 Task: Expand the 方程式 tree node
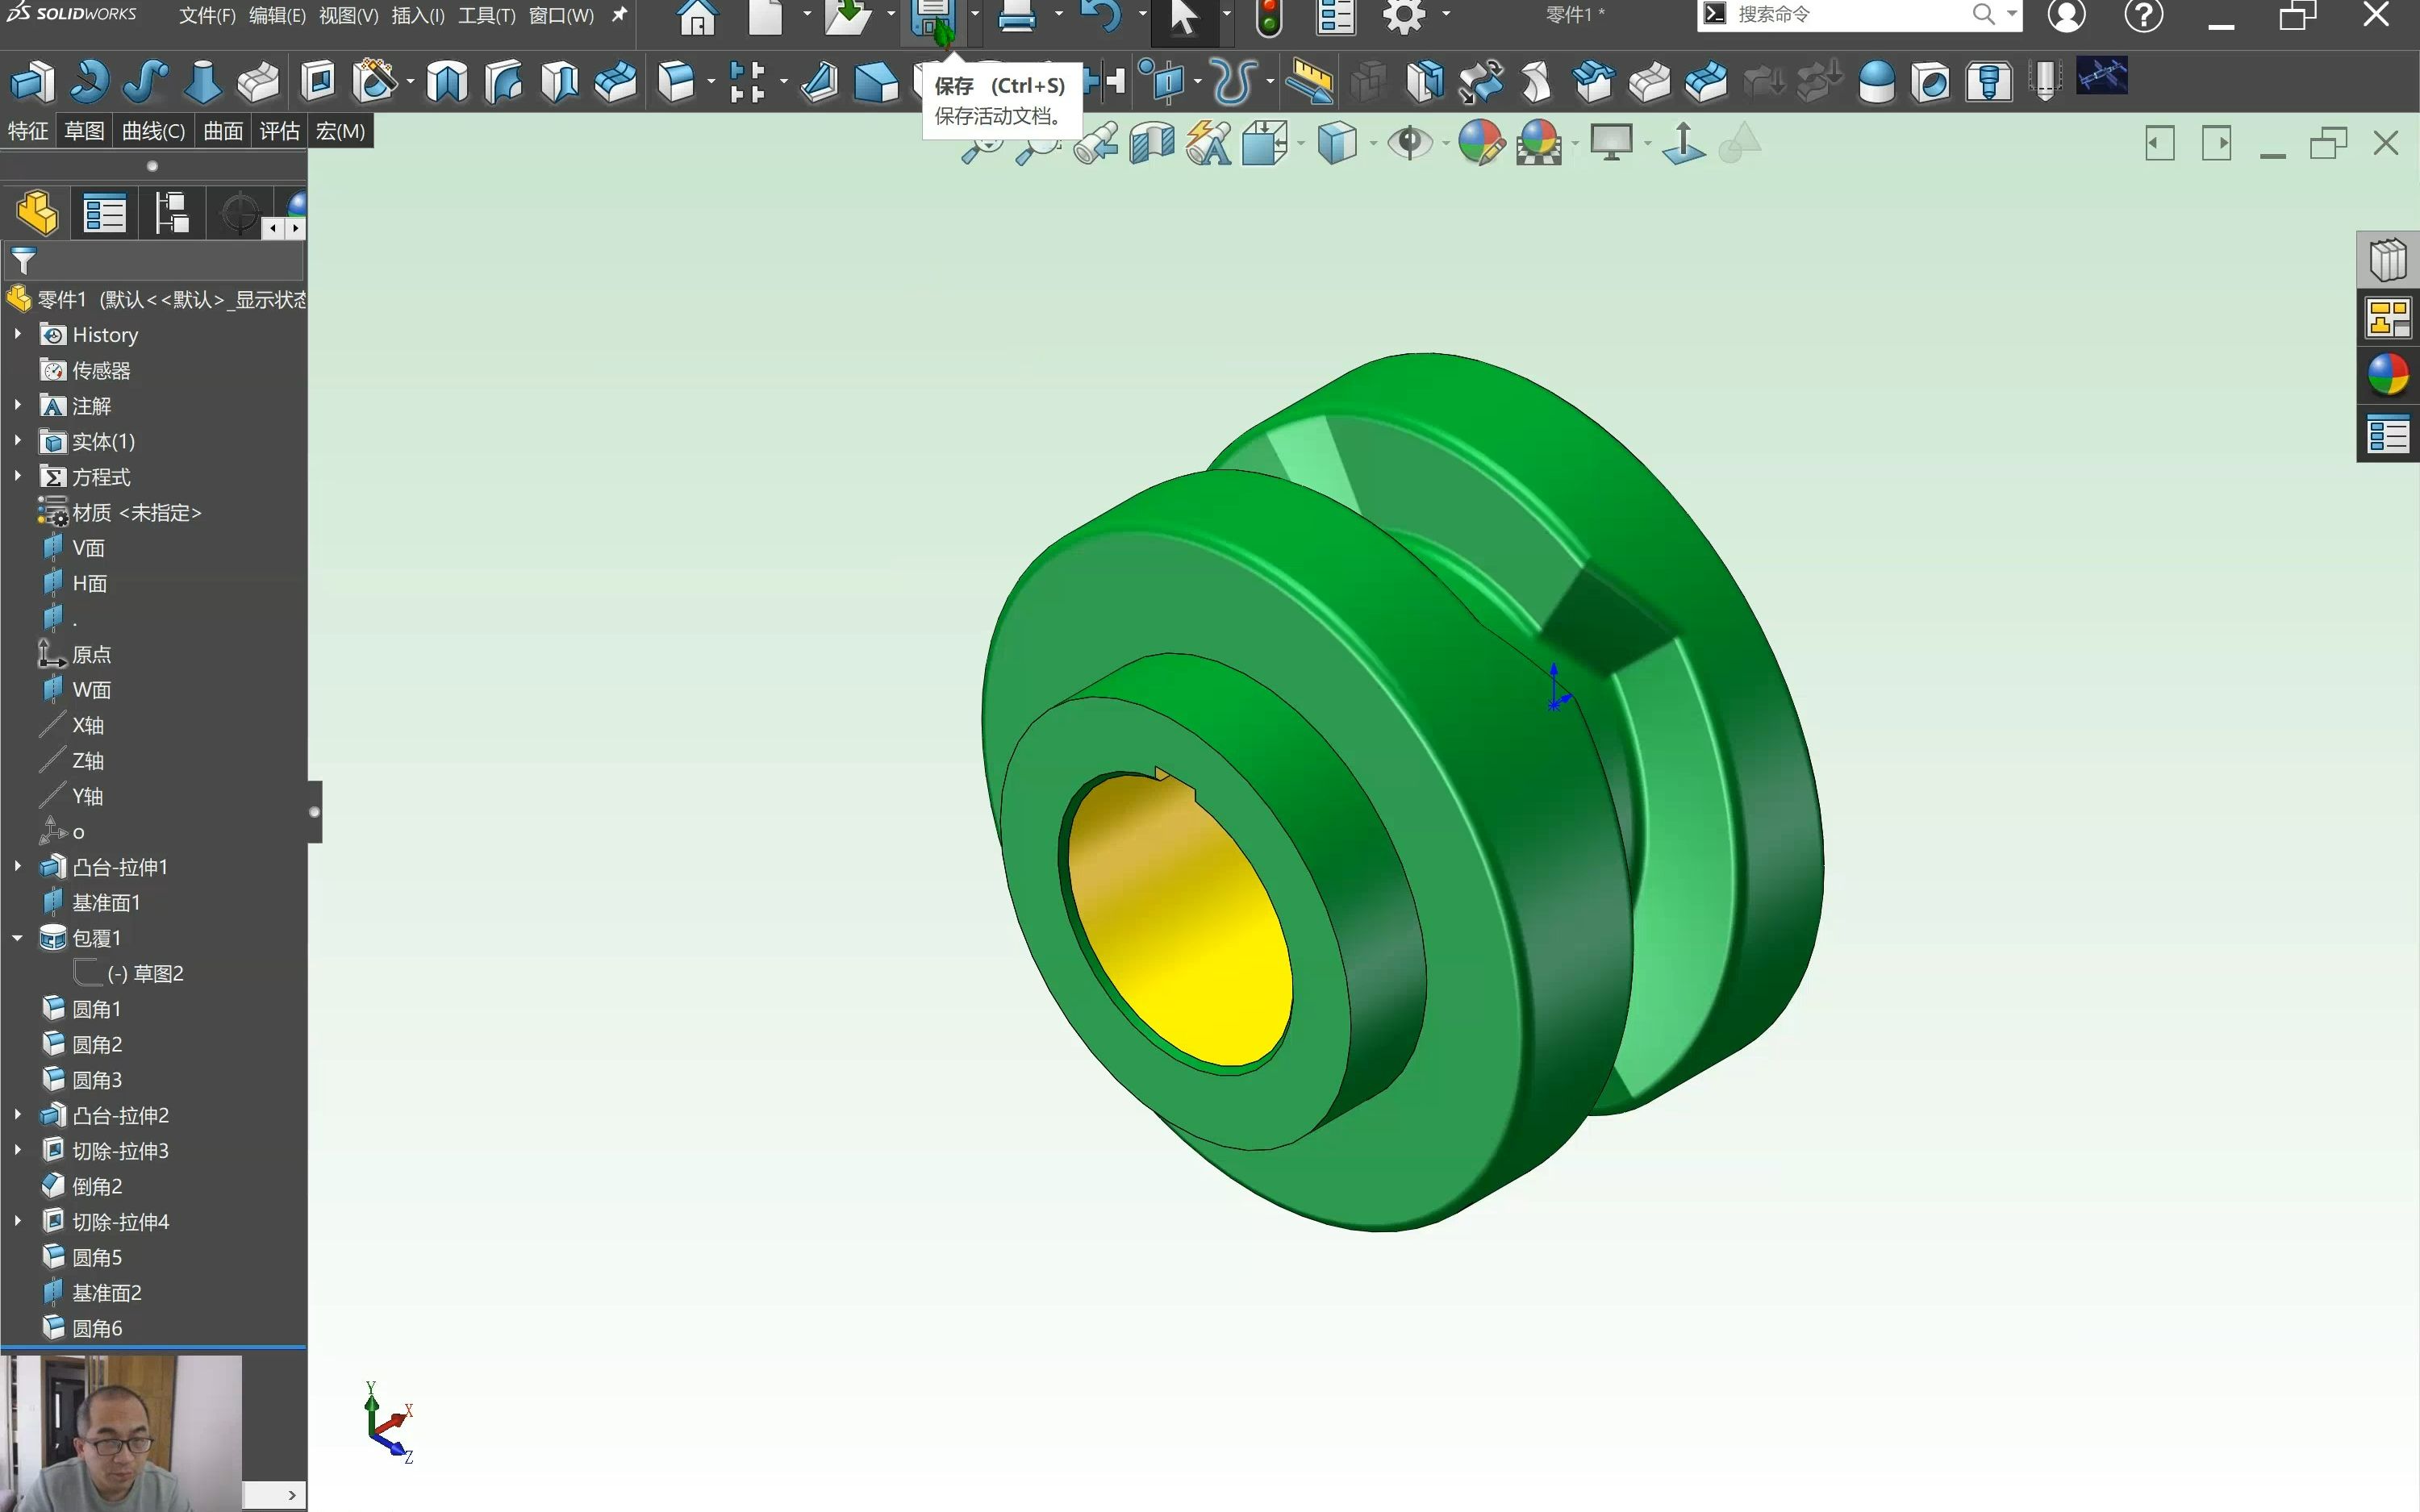click(x=18, y=476)
